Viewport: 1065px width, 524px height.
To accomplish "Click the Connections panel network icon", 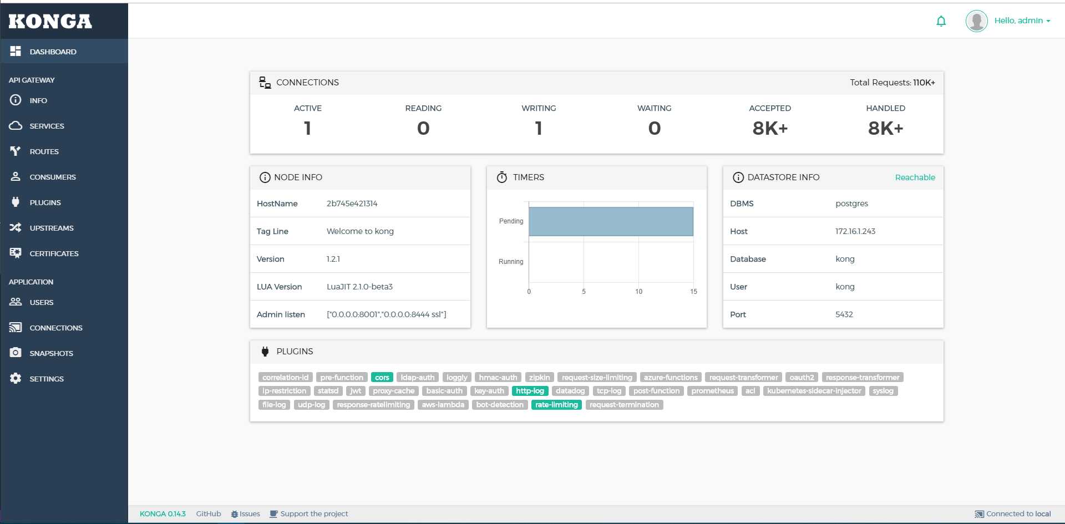I will coord(265,83).
